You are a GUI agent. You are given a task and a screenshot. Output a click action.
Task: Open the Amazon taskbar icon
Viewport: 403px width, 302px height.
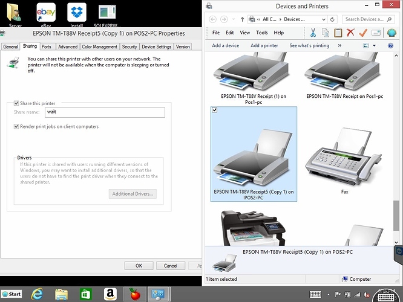110,294
